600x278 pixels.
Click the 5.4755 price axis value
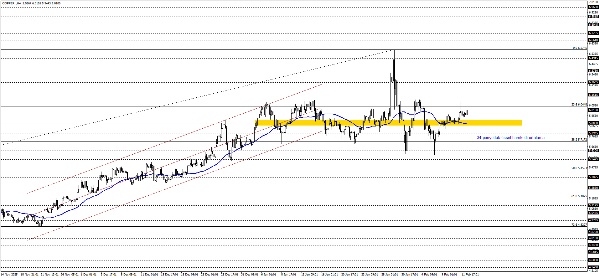tap(593, 167)
